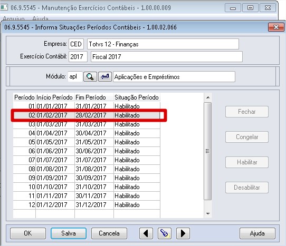Click Habilitado status of period 05

(127, 142)
